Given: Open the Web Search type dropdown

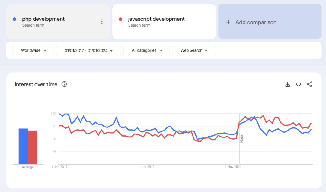Looking at the screenshot, I should click(x=194, y=50).
